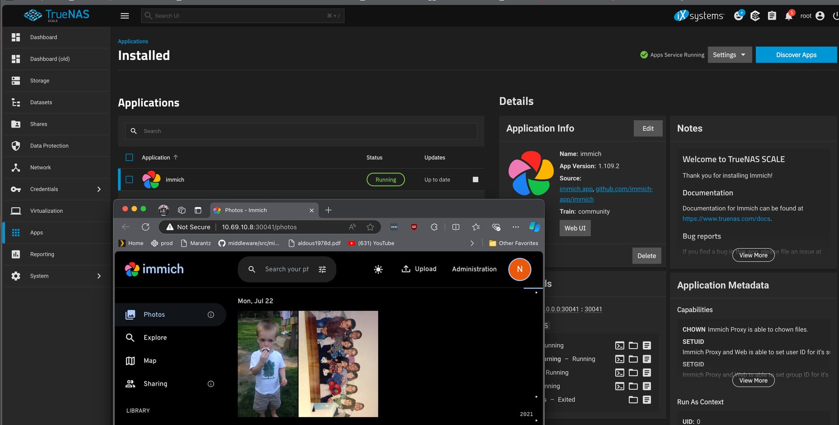Viewport: 839px width, 425px height.
Task: Reload the immich browser page
Action: 146,227
